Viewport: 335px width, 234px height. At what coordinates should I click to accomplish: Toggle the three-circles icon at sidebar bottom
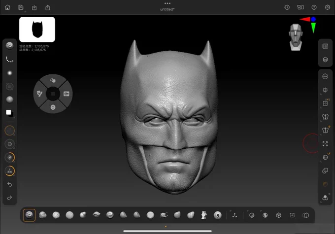click(x=325, y=198)
